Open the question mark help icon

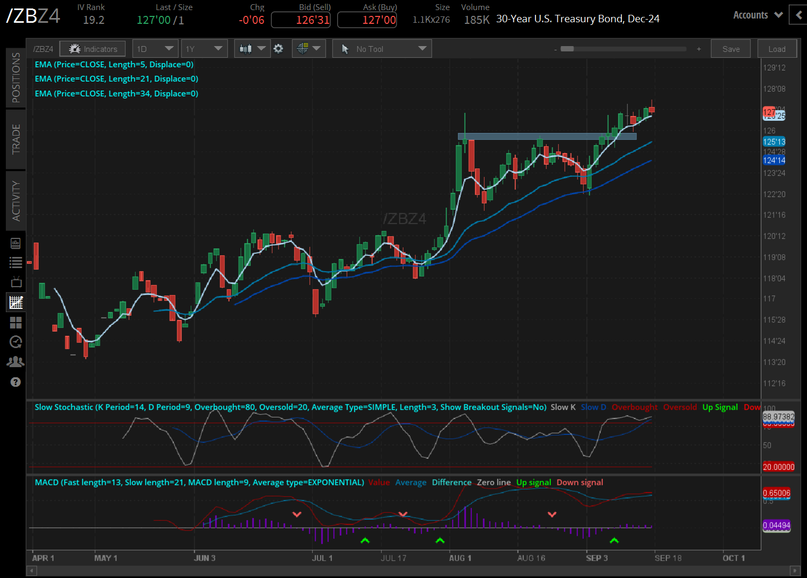click(16, 382)
